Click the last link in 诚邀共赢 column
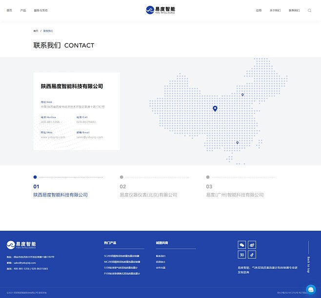This screenshot has height=298, width=321. tap(160, 268)
